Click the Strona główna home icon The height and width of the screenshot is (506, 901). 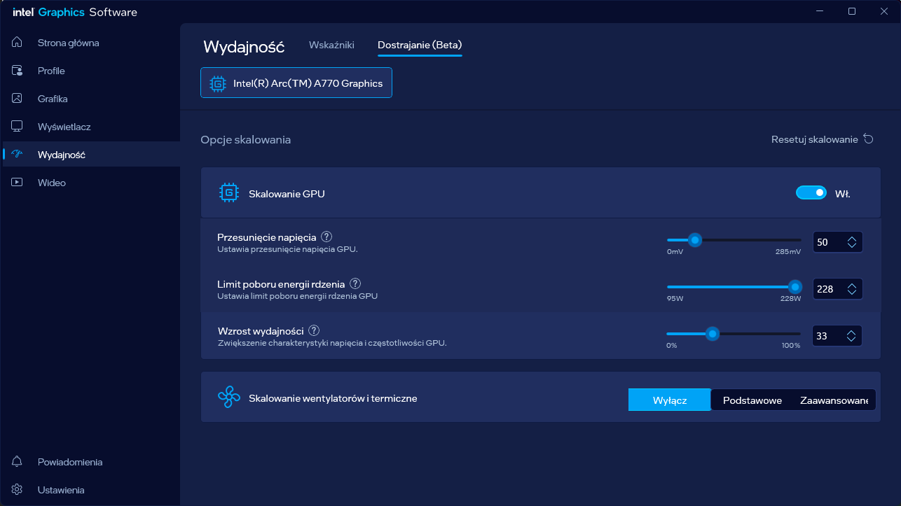pyautogui.click(x=18, y=43)
